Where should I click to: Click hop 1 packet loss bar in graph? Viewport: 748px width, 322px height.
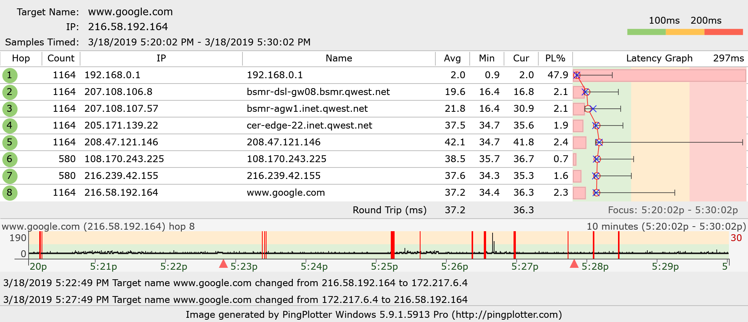pos(660,76)
